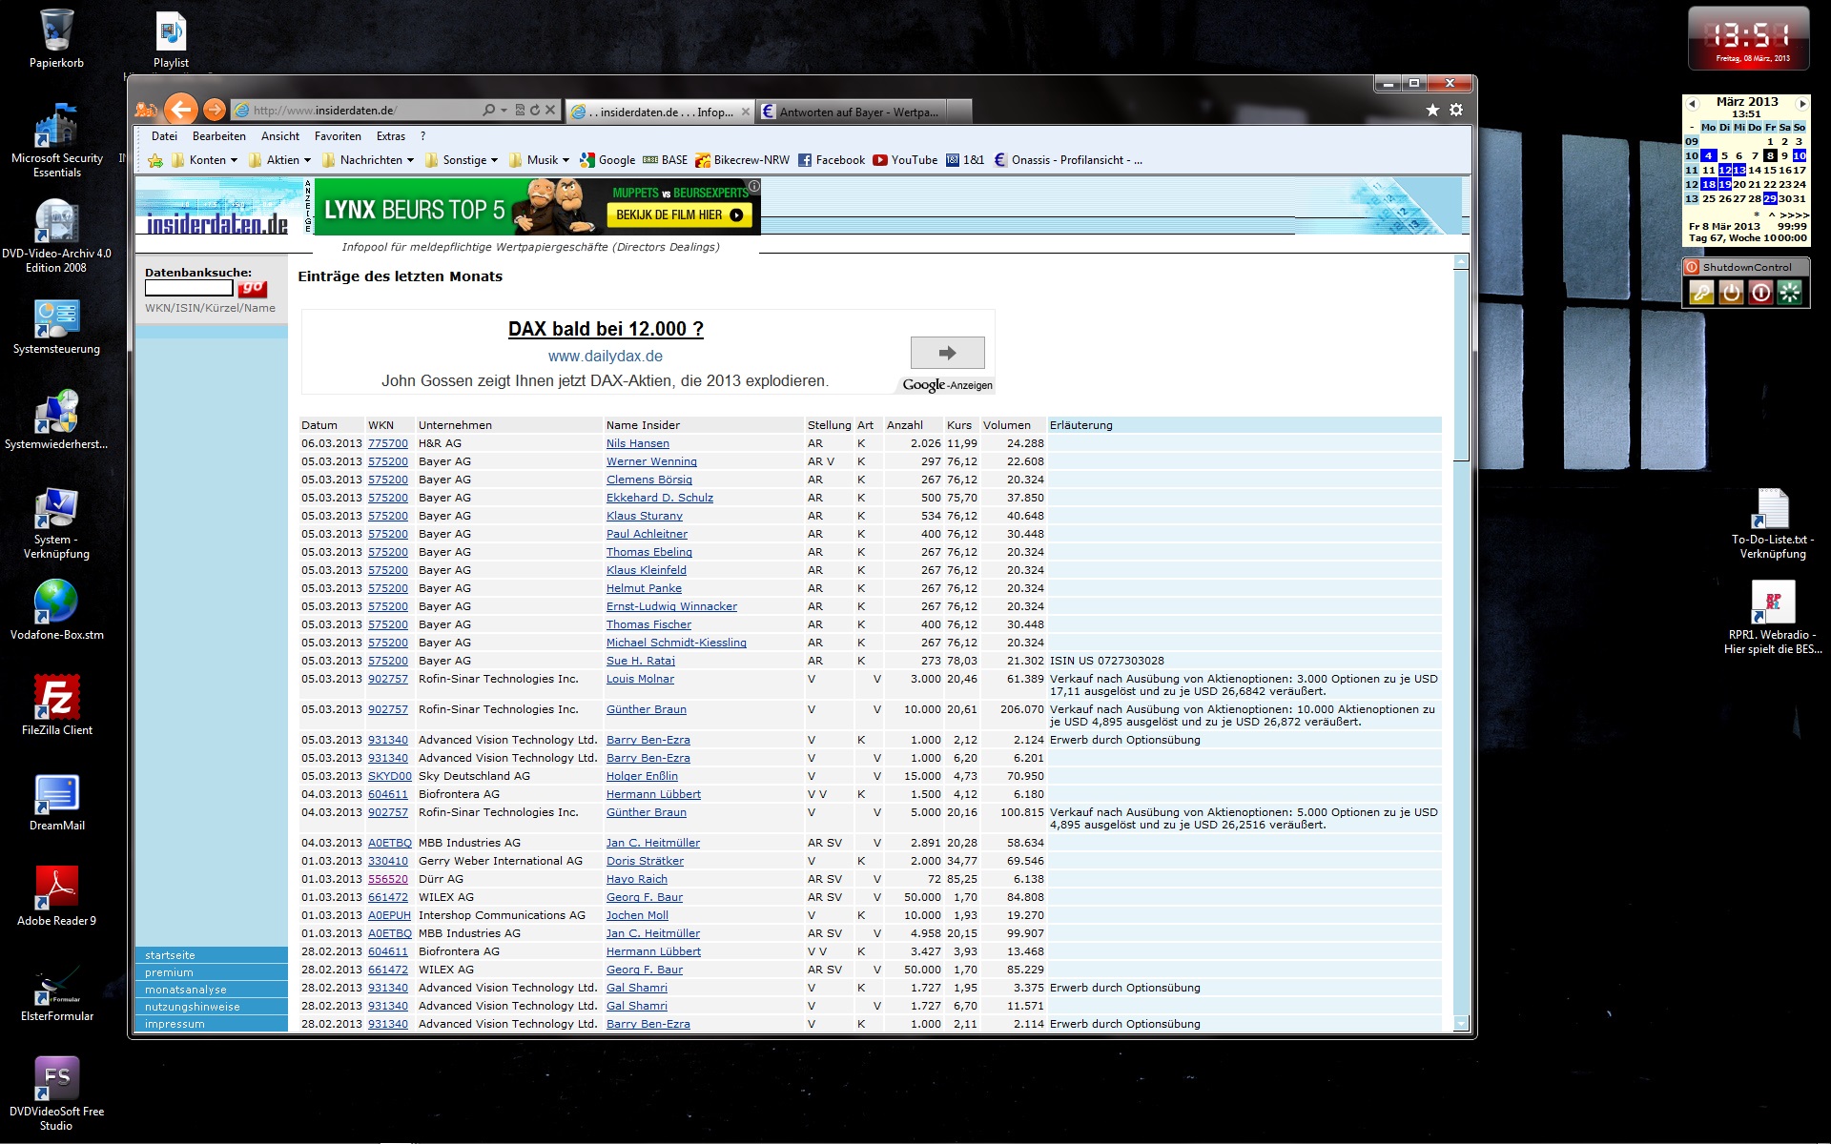Image resolution: width=1831 pixels, height=1144 pixels.
Task: Click scrollbar down arrow on page
Action: click(1461, 1024)
